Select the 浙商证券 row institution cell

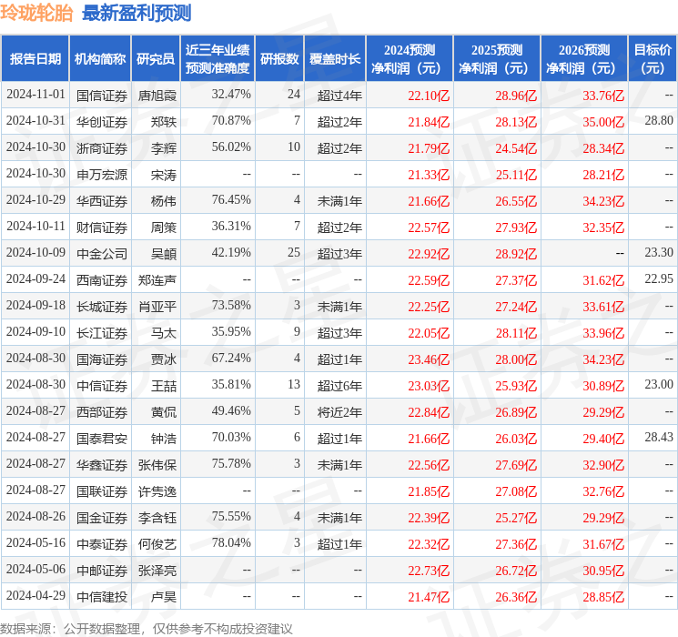(x=102, y=148)
